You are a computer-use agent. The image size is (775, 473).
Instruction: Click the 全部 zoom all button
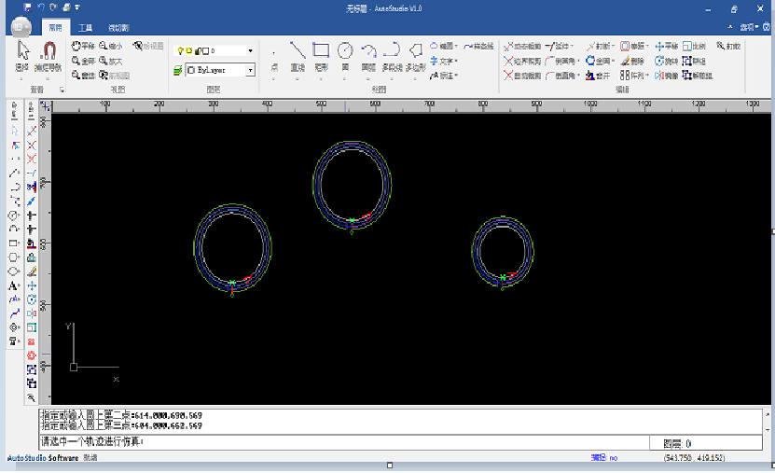coord(83,61)
